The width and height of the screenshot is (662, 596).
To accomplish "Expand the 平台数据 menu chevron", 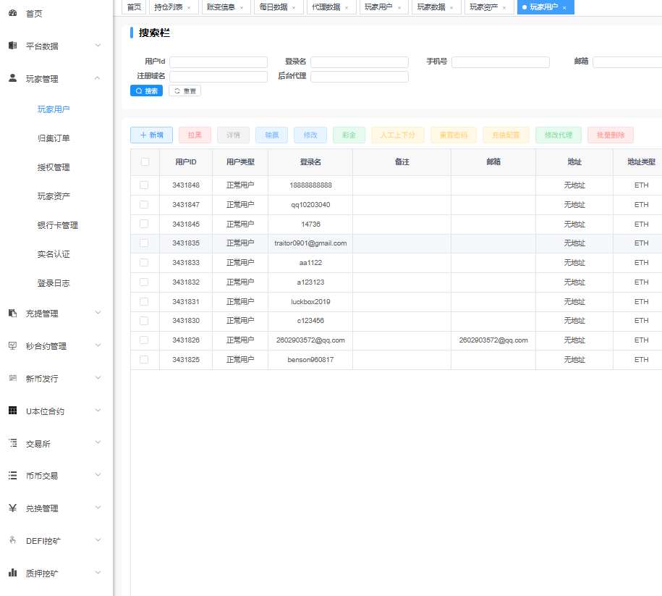I will click(98, 46).
